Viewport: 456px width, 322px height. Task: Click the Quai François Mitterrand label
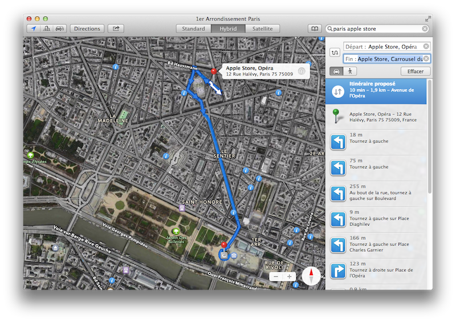[x=232, y=281]
